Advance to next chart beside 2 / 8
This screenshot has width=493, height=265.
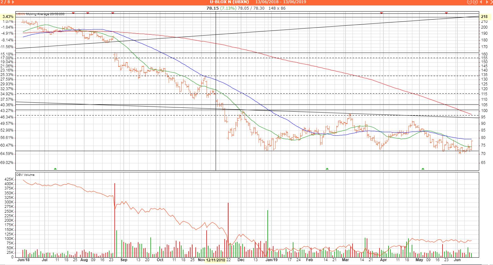pyautogui.click(x=14, y=2)
